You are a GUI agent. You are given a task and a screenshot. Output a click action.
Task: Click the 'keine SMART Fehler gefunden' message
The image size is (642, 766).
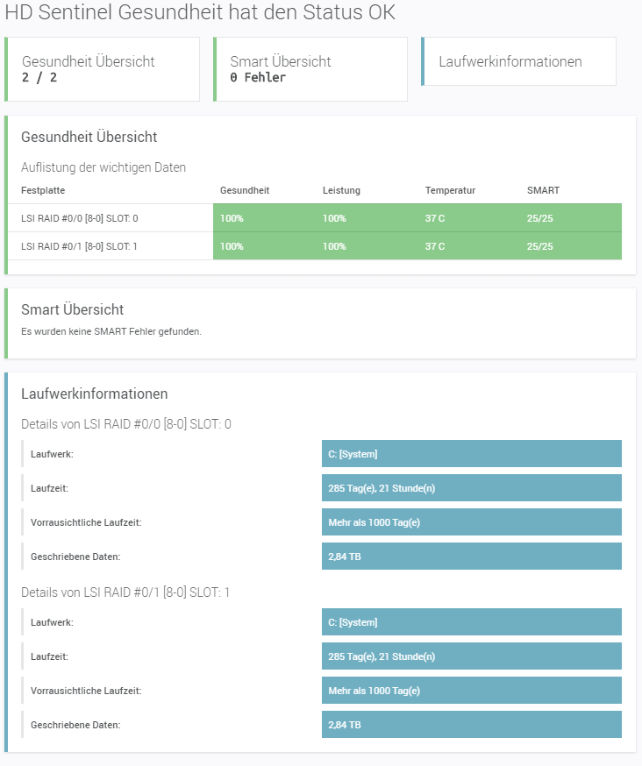pyautogui.click(x=111, y=331)
